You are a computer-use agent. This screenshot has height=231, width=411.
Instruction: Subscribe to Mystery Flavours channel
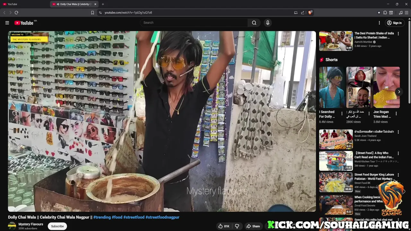(x=57, y=226)
